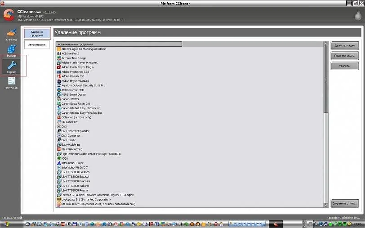Click the program list vertical scrollbar thumb
The height and width of the screenshot is (228, 365).
[x=326, y=80]
